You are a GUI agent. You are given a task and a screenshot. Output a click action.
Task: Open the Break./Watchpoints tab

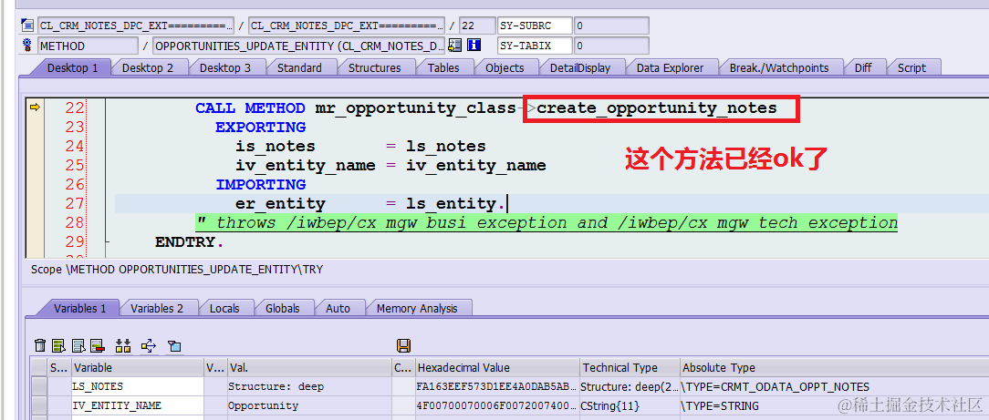[x=779, y=68]
